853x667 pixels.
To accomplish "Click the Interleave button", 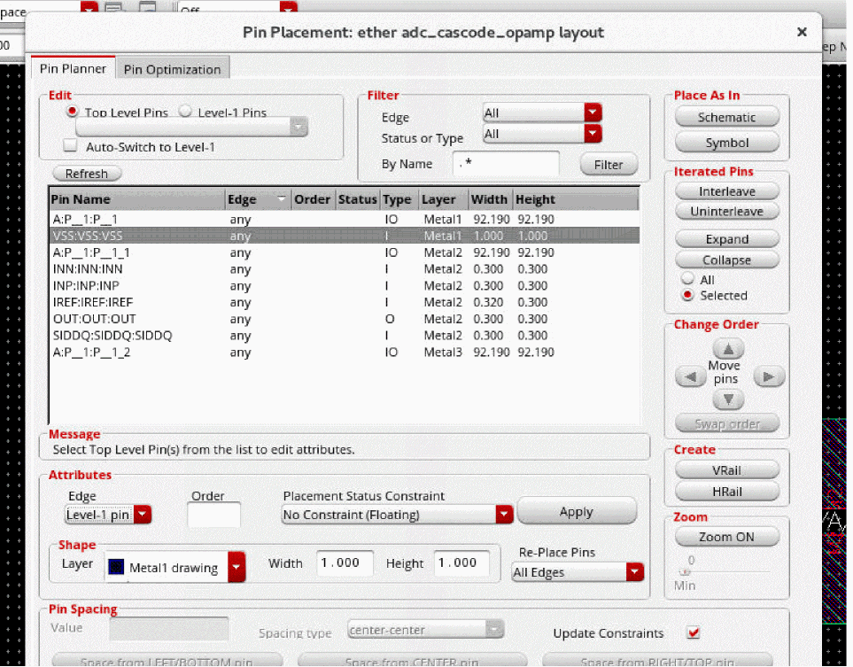I will (726, 191).
